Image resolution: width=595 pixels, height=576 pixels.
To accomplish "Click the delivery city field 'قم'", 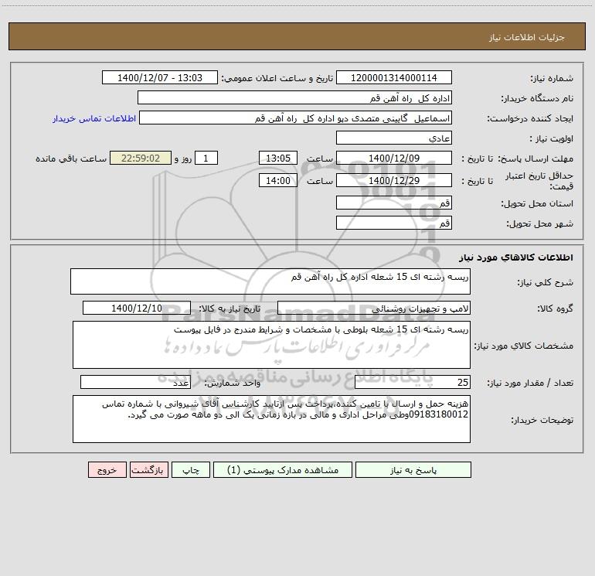I will coord(394,223).
